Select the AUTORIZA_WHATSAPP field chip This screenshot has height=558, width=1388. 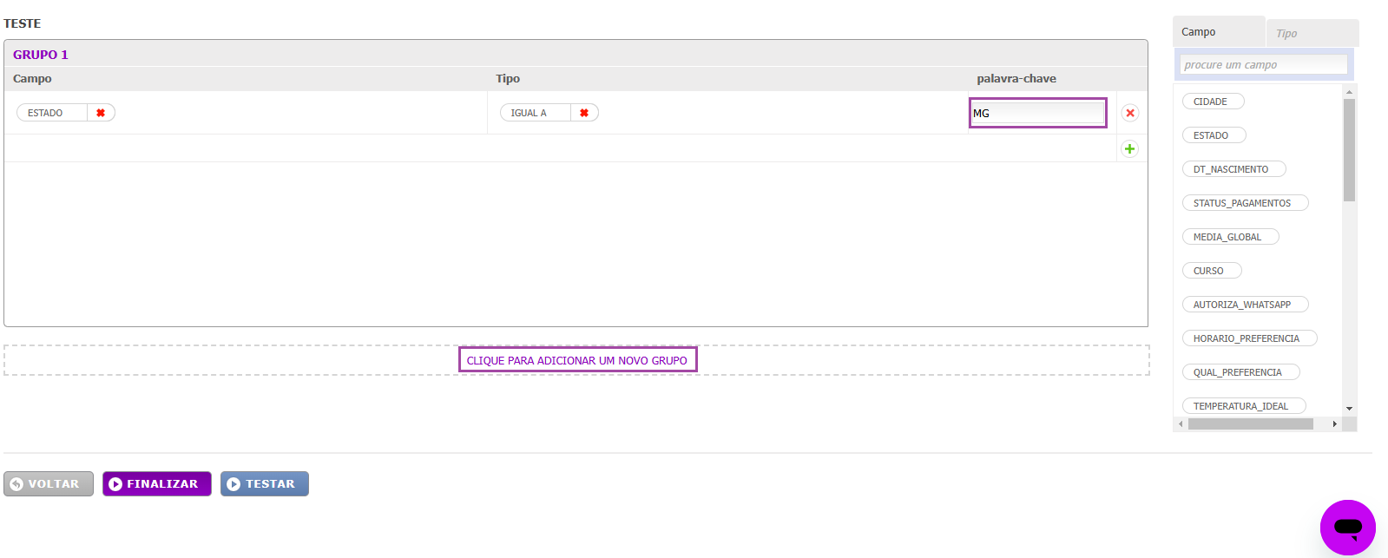pos(1245,305)
